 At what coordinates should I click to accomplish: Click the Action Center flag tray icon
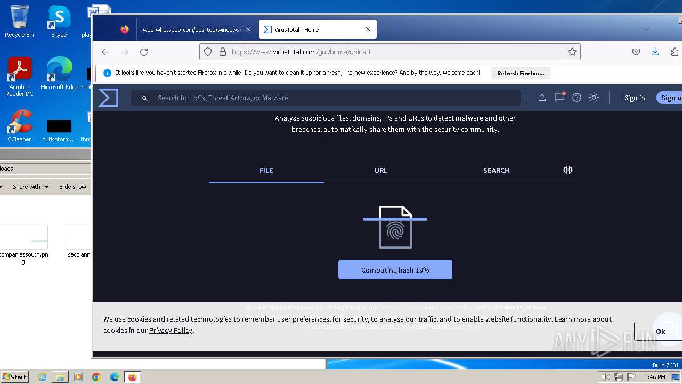[632, 377]
